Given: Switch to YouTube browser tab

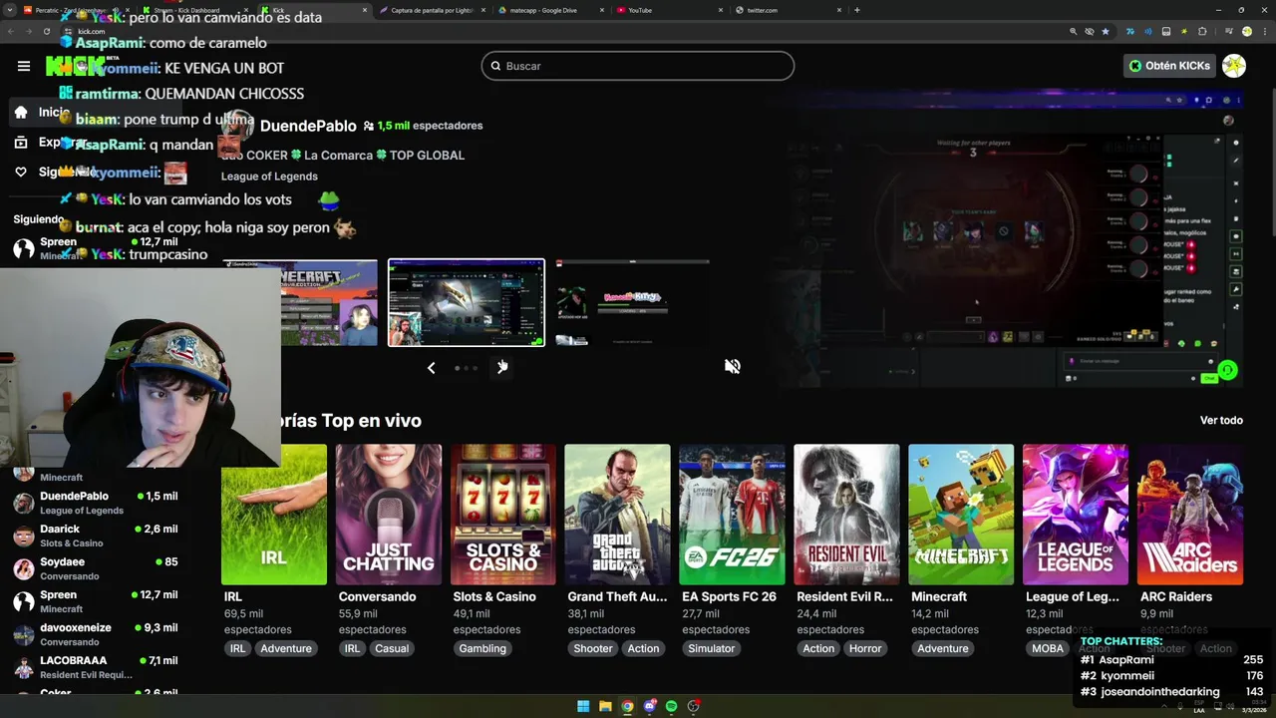Looking at the screenshot, I should coord(668,10).
